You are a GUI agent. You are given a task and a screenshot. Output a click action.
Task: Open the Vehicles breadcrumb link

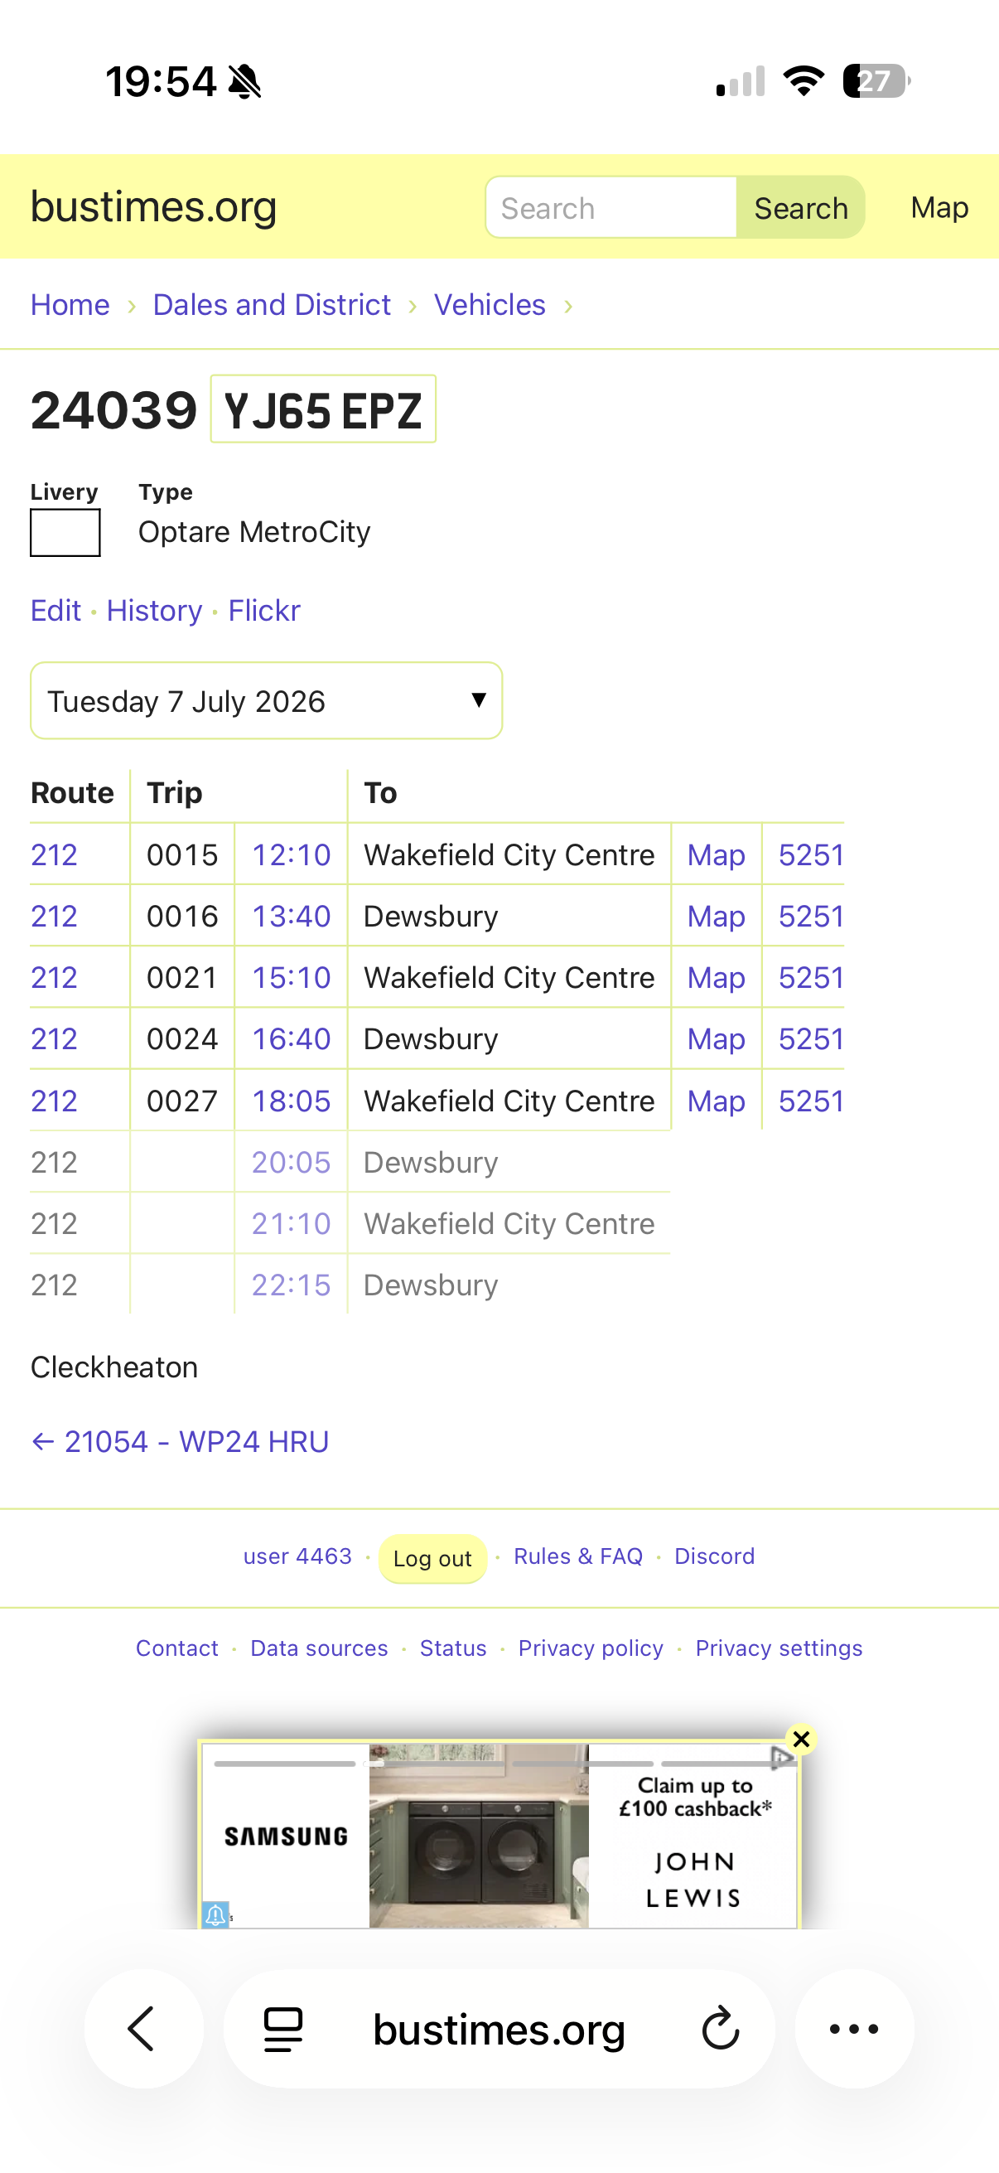pyautogui.click(x=490, y=304)
